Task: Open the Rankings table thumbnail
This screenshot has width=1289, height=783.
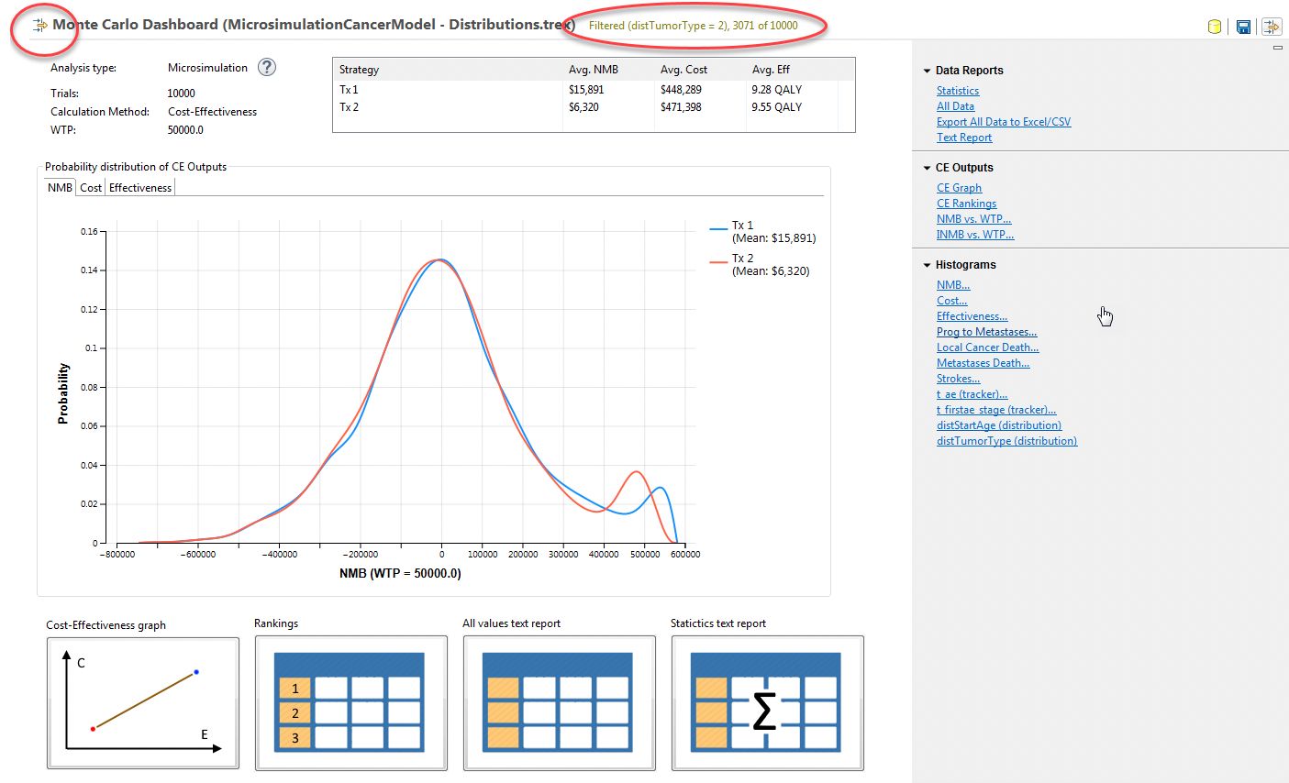Action: [x=350, y=703]
